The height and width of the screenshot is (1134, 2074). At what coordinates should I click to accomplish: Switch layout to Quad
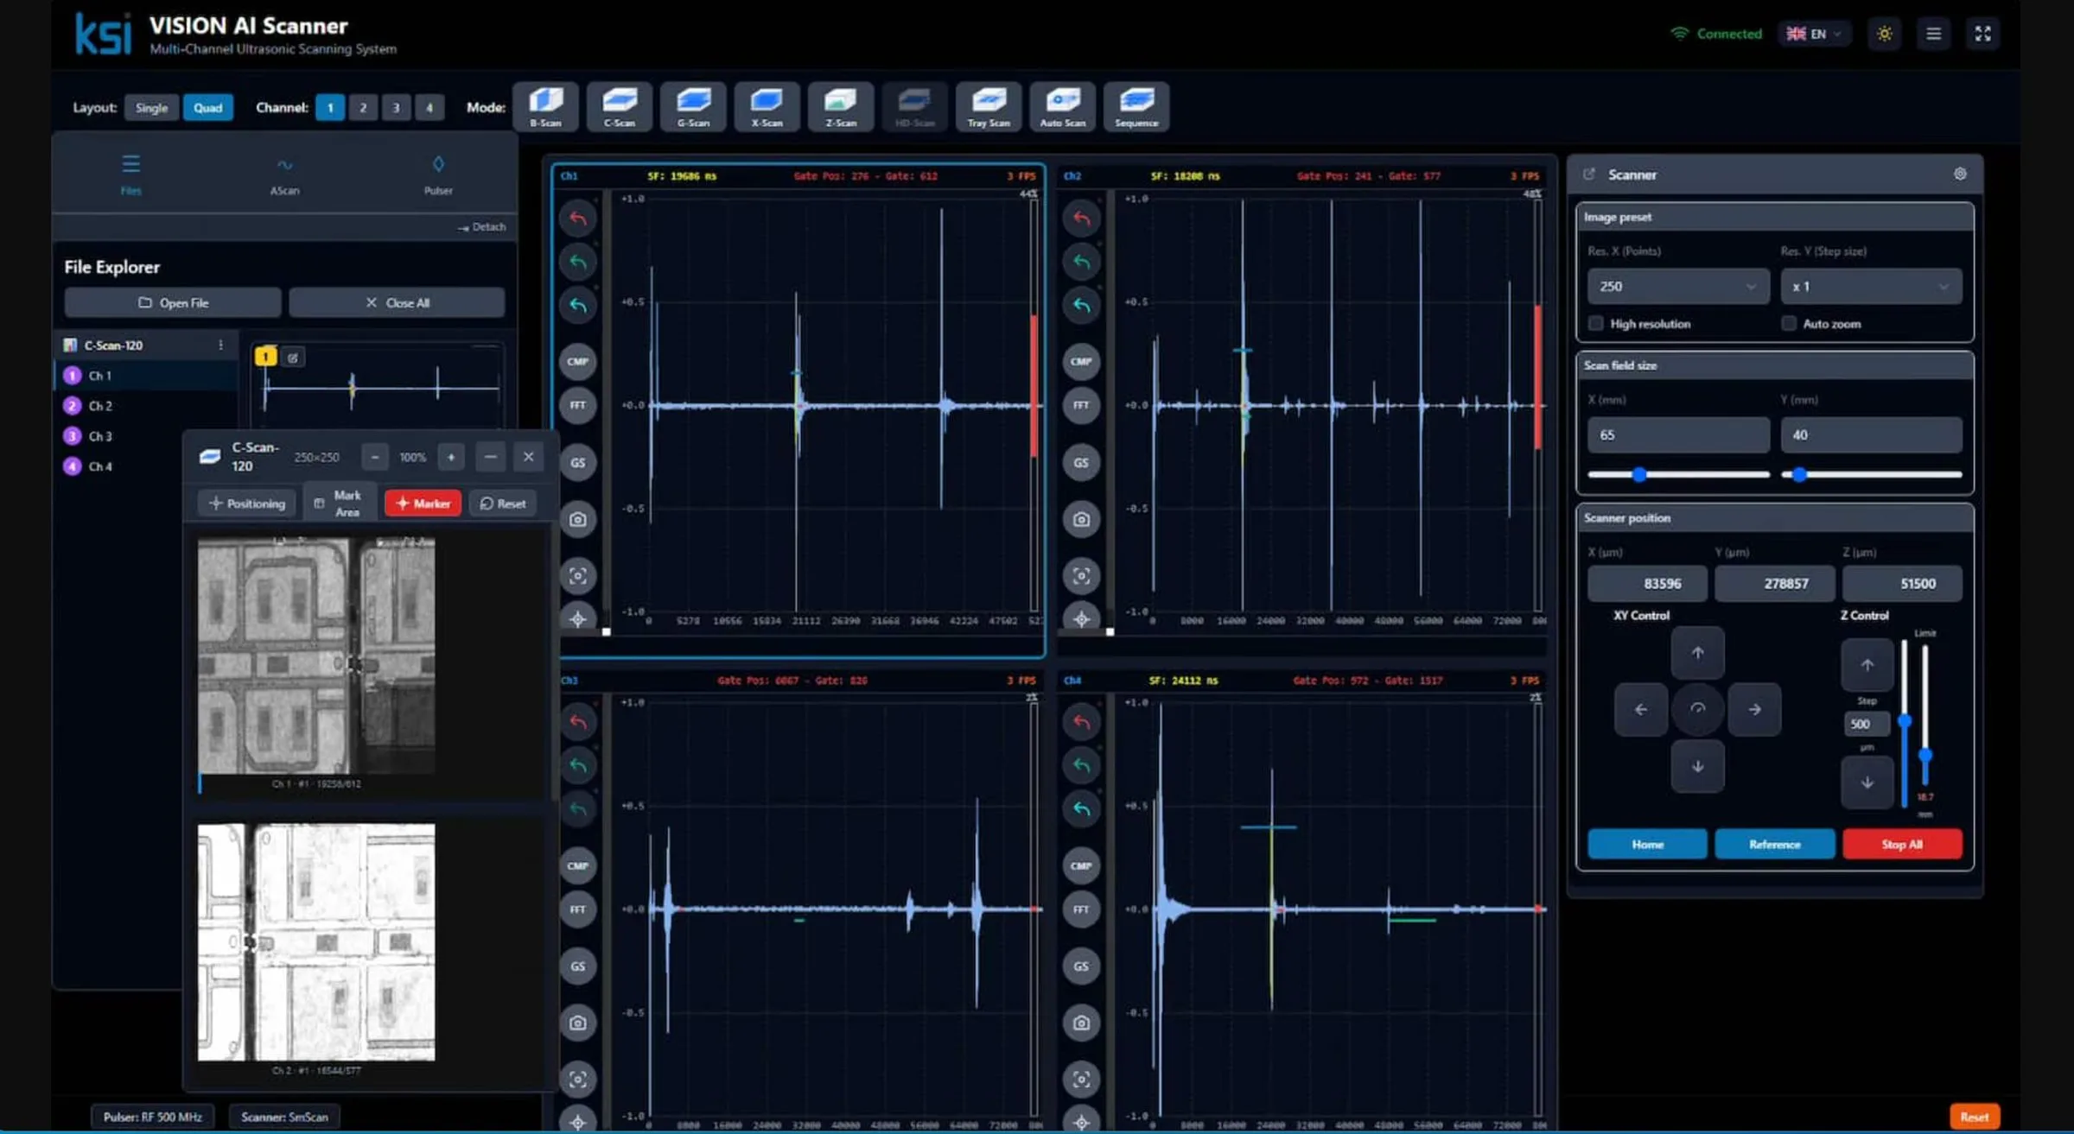[x=207, y=107]
